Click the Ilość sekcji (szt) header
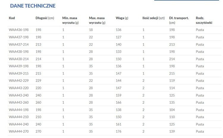The width and height of the screenshot is (223, 138). (x=153, y=18)
